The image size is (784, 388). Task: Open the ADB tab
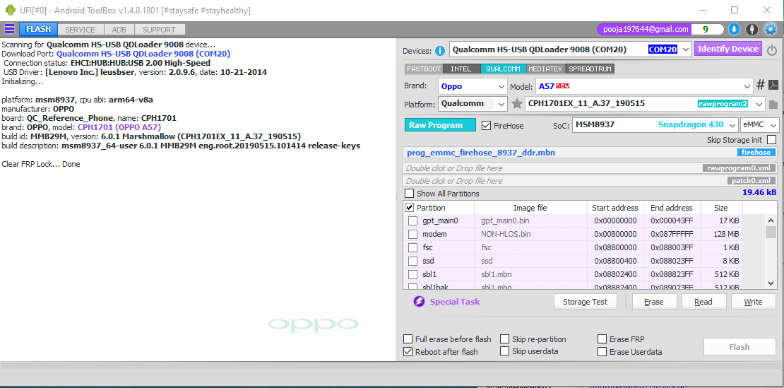119,30
